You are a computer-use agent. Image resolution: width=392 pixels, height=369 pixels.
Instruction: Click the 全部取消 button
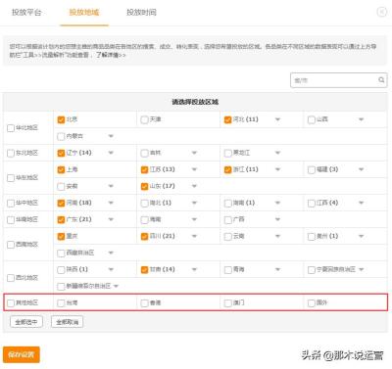pos(68,322)
